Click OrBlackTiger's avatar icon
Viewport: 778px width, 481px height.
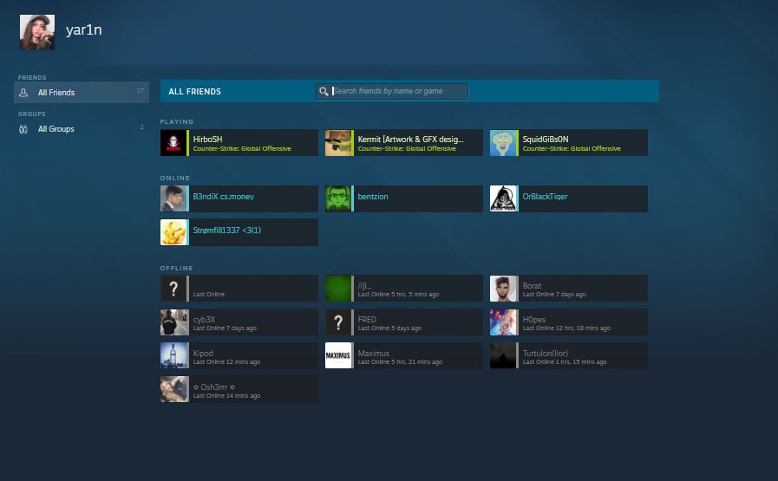(x=503, y=198)
